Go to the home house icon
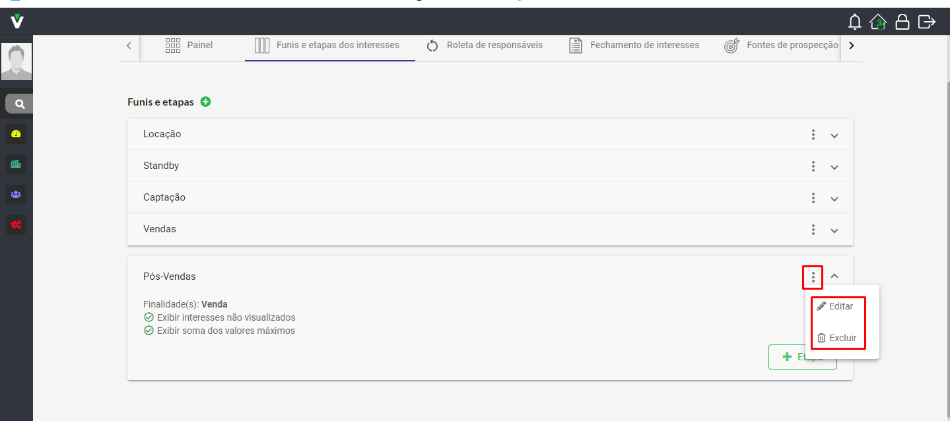950x421 pixels. click(x=878, y=22)
